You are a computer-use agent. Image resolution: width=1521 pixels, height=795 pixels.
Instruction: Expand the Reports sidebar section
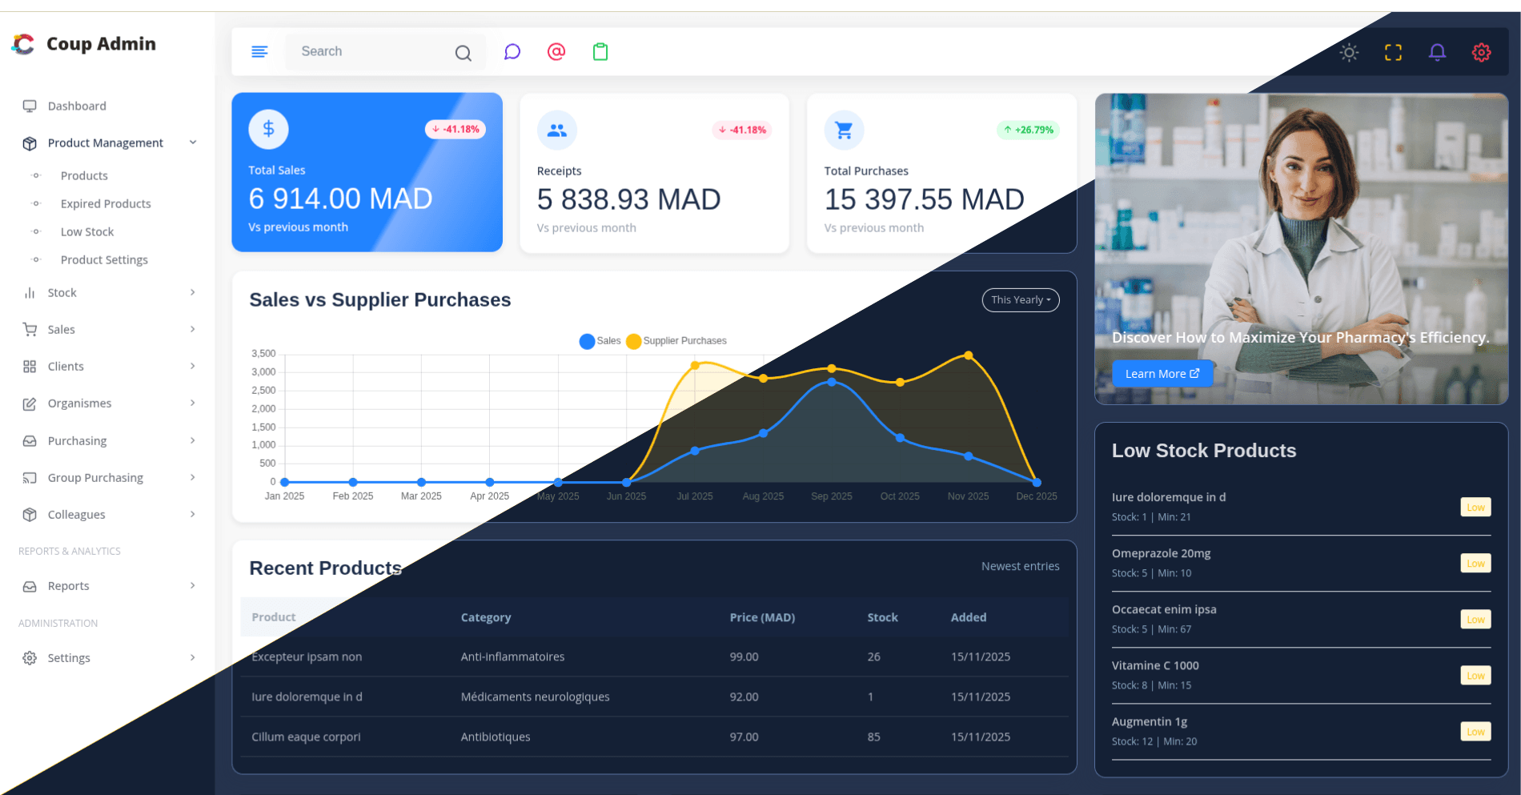tap(67, 585)
